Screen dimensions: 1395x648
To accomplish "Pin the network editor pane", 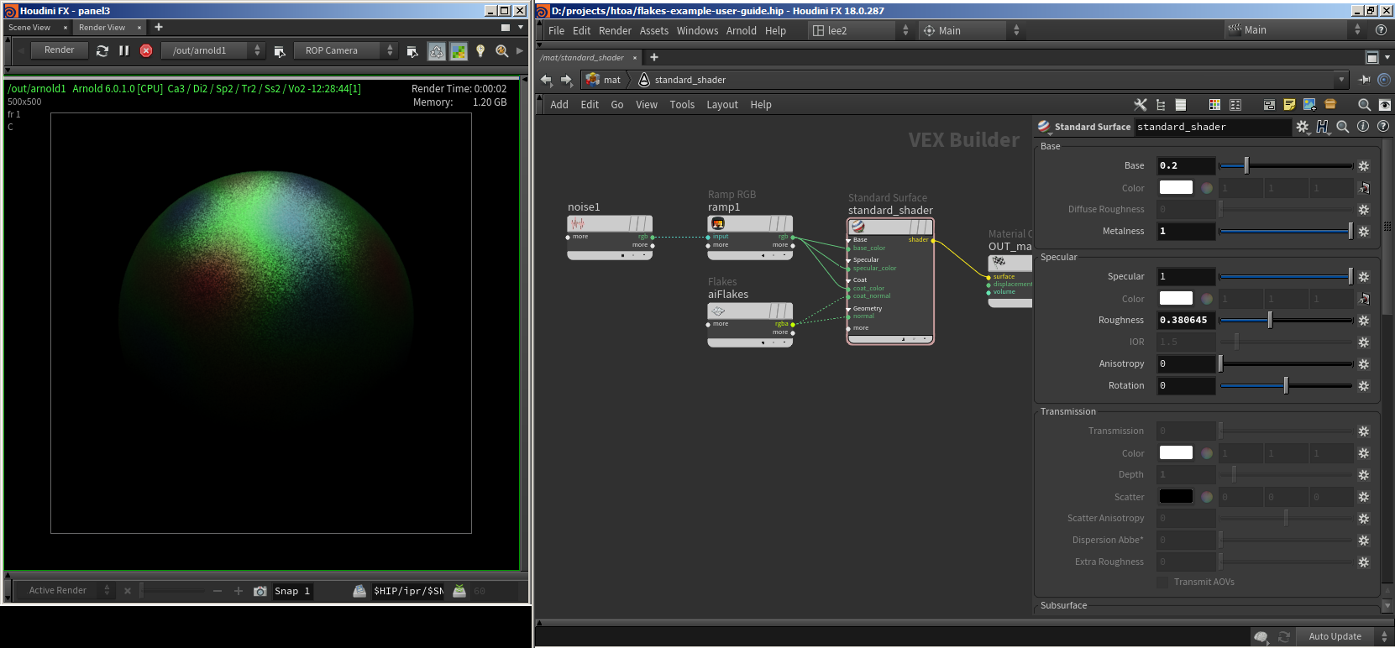I will point(1364,80).
